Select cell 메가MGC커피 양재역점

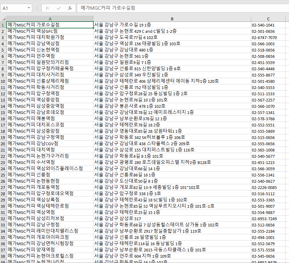pyautogui.click(x=50, y=250)
